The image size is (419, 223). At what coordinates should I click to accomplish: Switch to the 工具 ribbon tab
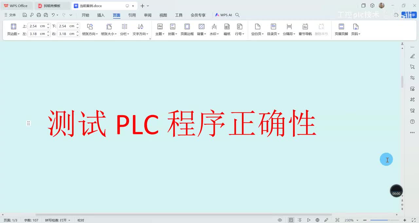pos(179,15)
